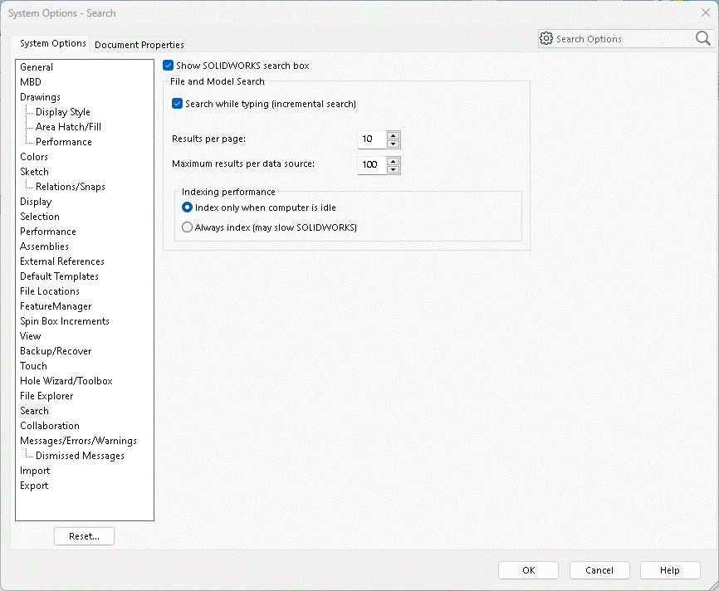Toggle Show SOLIDWORKS search box checkbox
This screenshot has width=719, height=591.
coord(168,65)
